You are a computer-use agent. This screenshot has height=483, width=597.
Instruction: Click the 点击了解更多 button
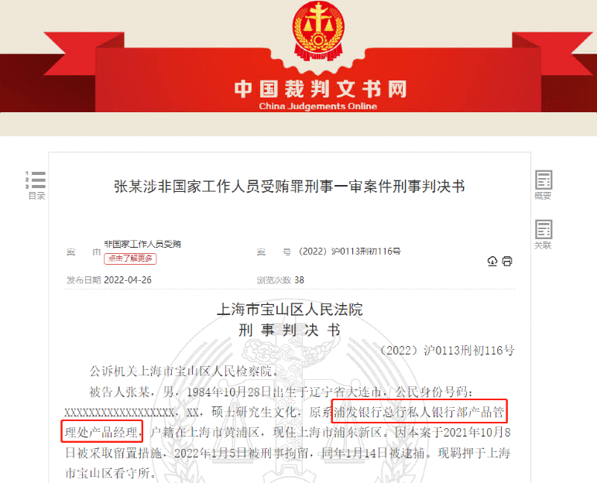point(130,259)
